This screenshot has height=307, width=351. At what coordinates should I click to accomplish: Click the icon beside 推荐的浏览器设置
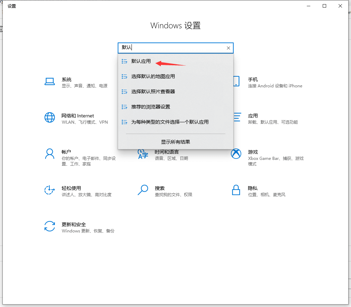click(125, 107)
